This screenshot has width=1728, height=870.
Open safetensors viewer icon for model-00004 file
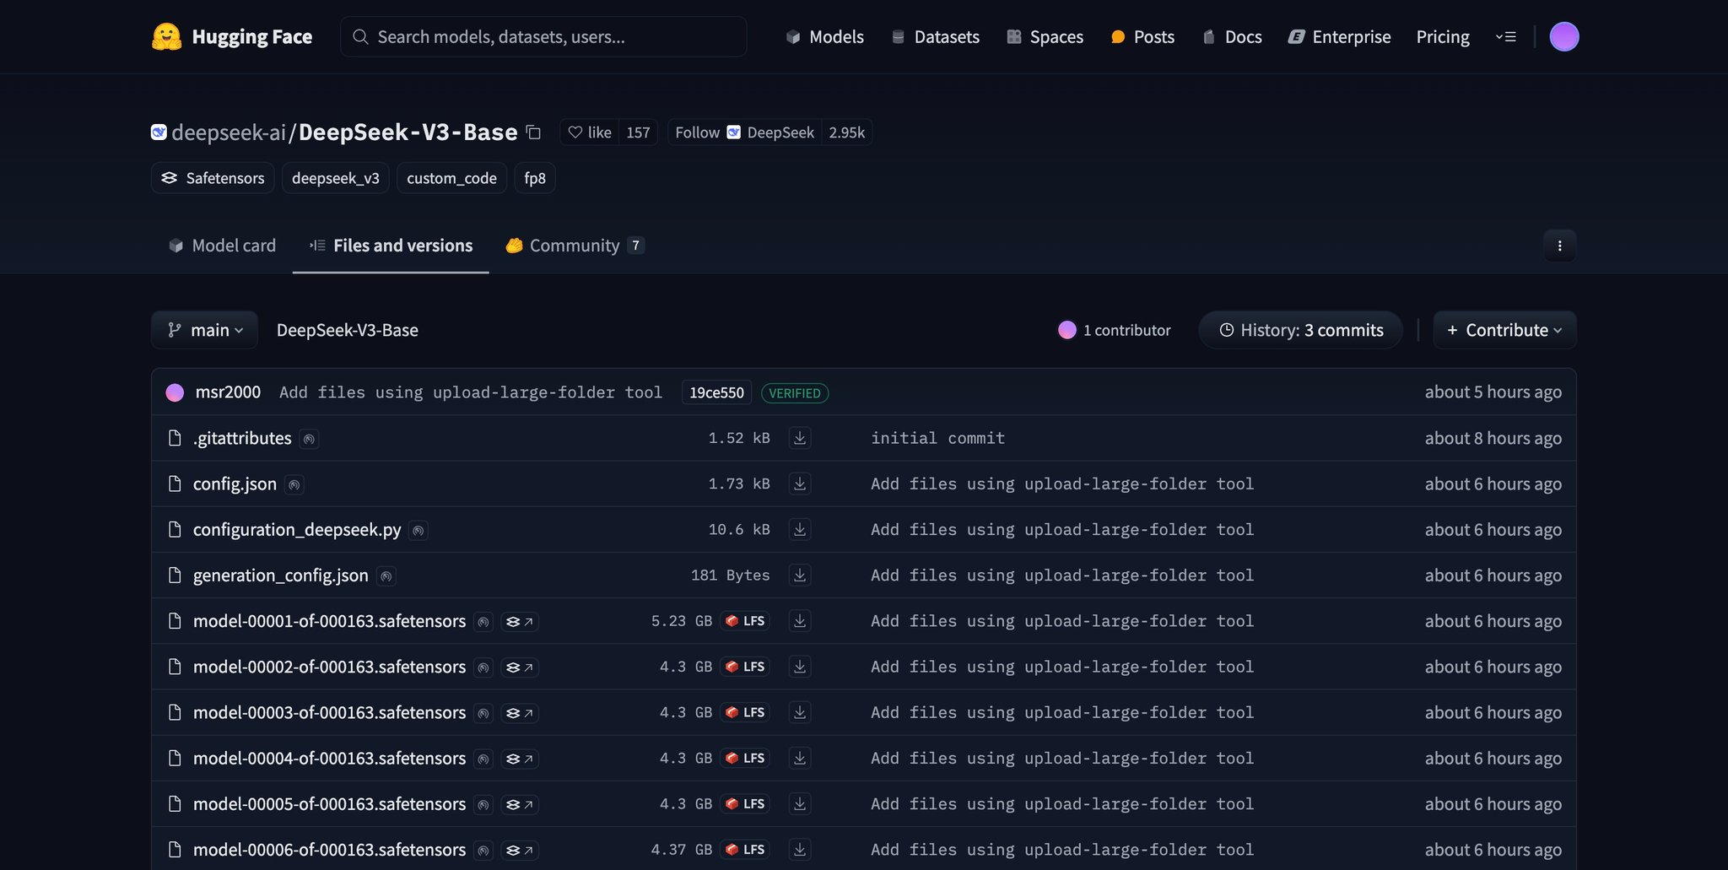519,759
